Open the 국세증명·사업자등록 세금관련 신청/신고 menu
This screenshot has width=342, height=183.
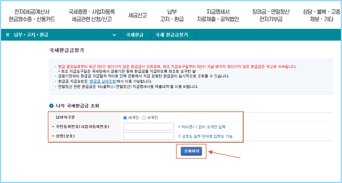[92, 15]
